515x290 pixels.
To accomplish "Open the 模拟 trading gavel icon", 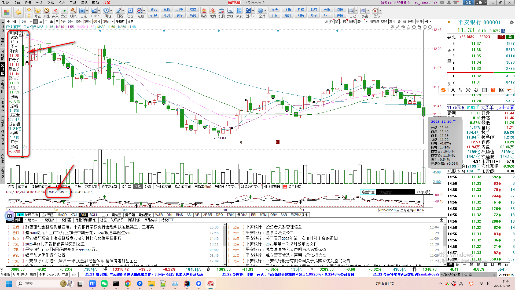I will coord(73,11).
